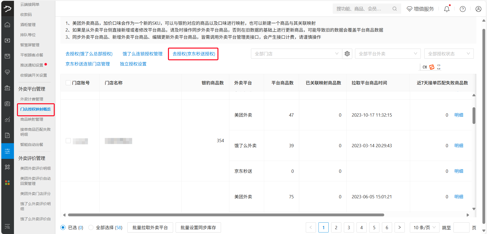This screenshot has width=487, height=234.
Task: Open the user account avatar icon
Action: coord(478,9)
